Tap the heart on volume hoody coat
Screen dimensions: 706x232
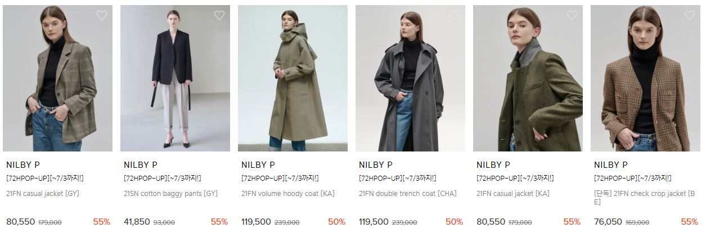click(337, 16)
